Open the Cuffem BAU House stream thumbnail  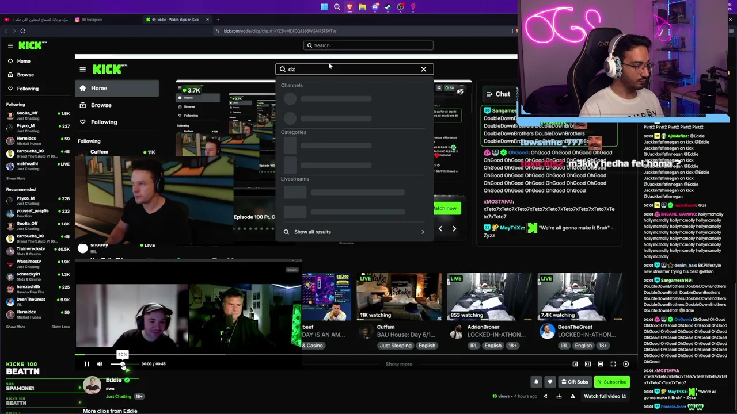pyautogui.click(x=398, y=297)
